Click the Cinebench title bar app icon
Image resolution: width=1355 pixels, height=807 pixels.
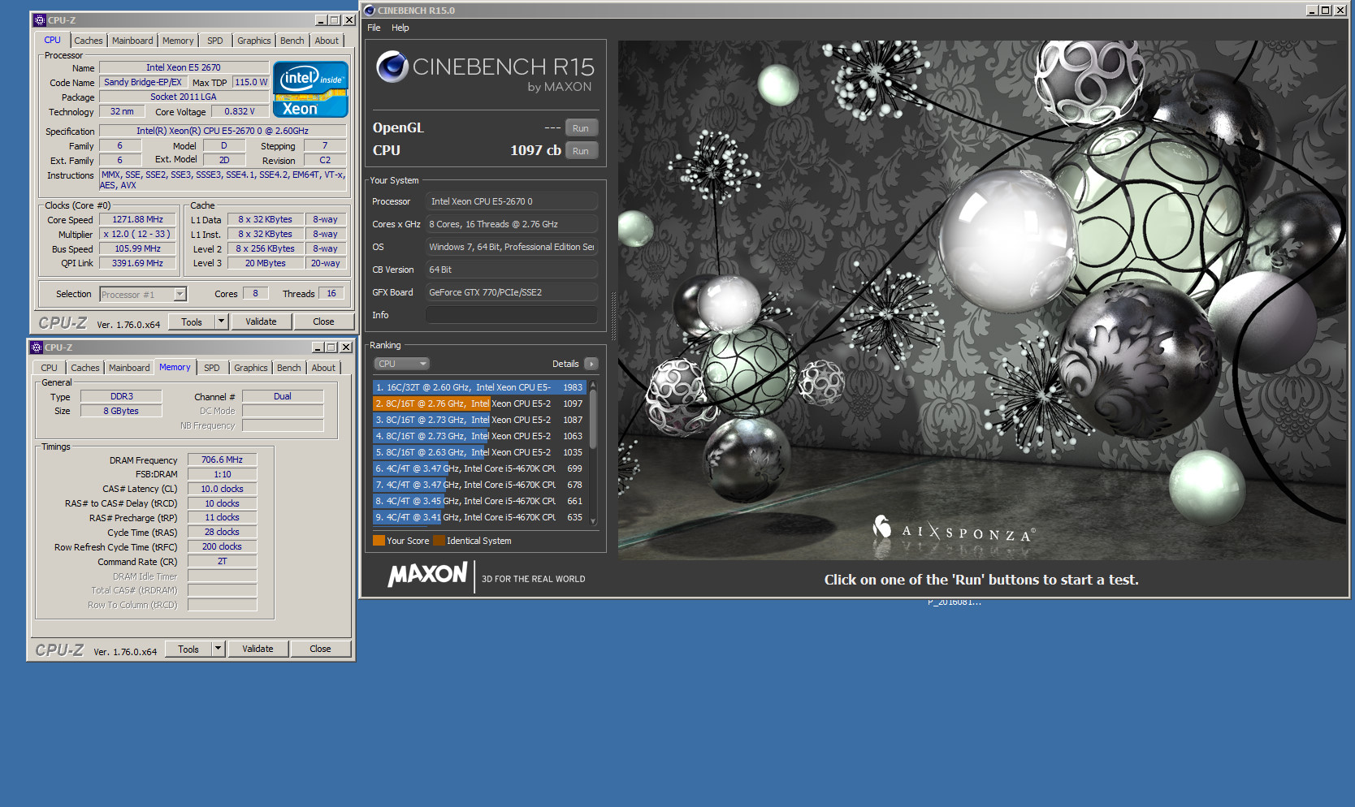pyautogui.click(x=370, y=11)
